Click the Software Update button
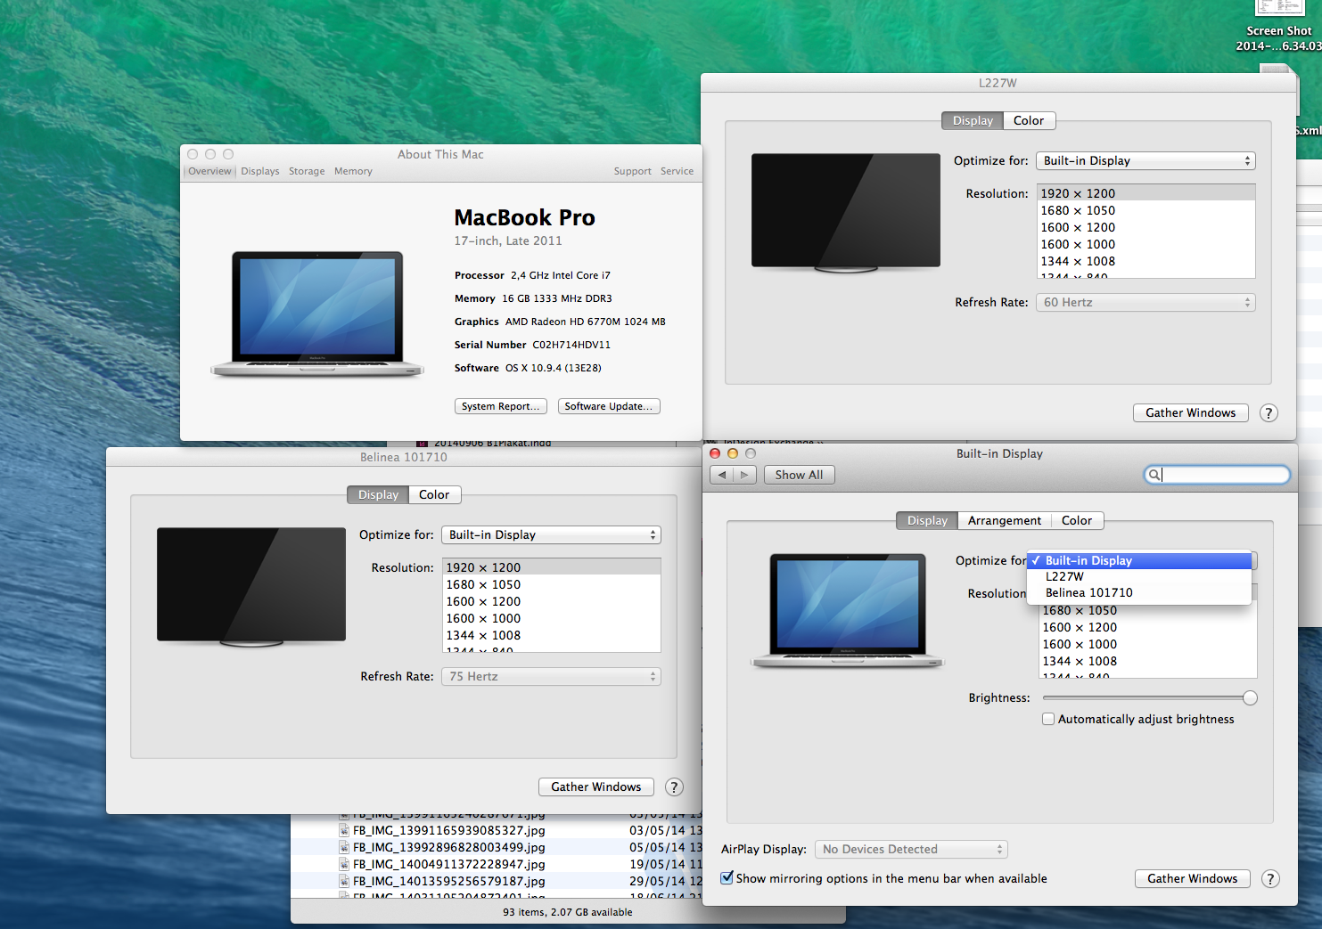Image resolution: width=1322 pixels, height=929 pixels. 609,406
